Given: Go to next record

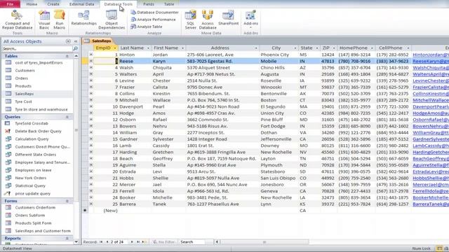Looking at the screenshot, I should pyautogui.click(x=132, y=242).
